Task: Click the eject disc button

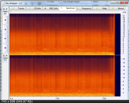Action: [x=5, y=29]
